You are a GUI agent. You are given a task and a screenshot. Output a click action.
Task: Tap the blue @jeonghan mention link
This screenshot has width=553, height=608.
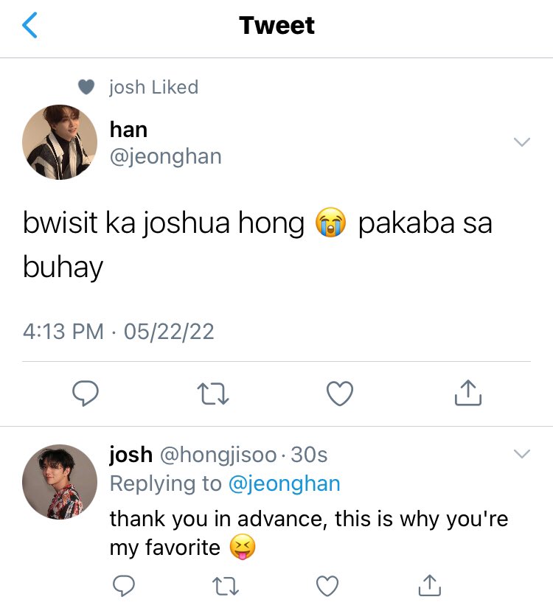pyautogui.click(x=285, y=483)
